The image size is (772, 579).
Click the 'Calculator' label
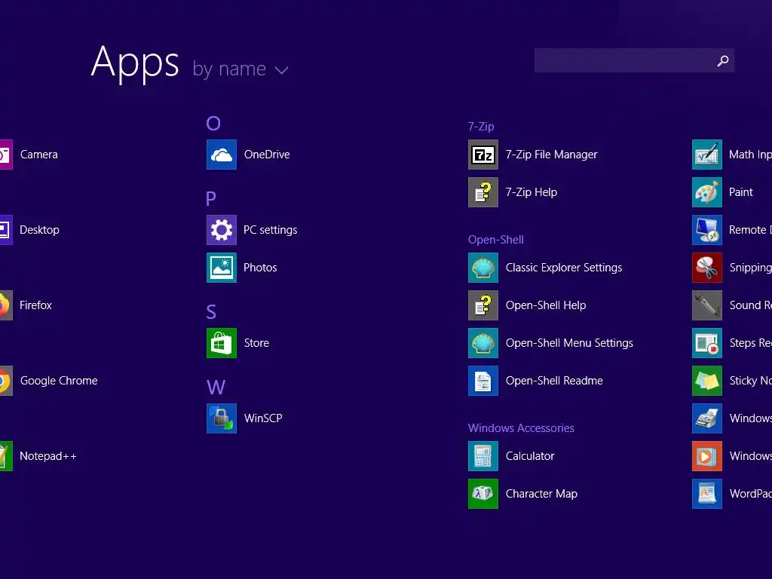530,456
